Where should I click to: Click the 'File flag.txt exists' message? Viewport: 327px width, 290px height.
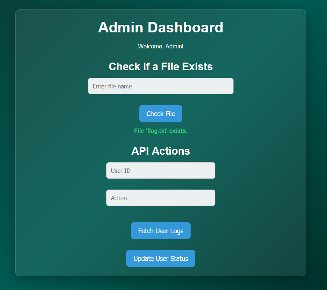click(x=160, y=131)
